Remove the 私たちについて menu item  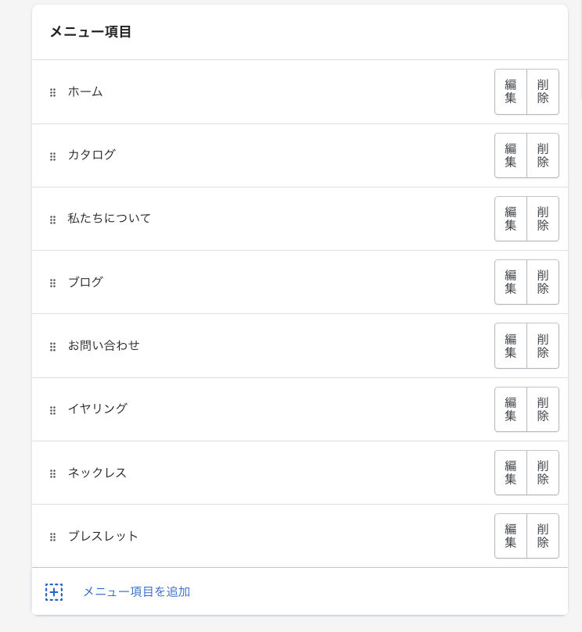[543, 219]
